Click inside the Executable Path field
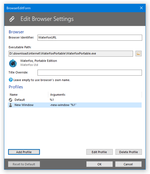The height and width of the screenshot is (174, 150). [x=71, y=54]
